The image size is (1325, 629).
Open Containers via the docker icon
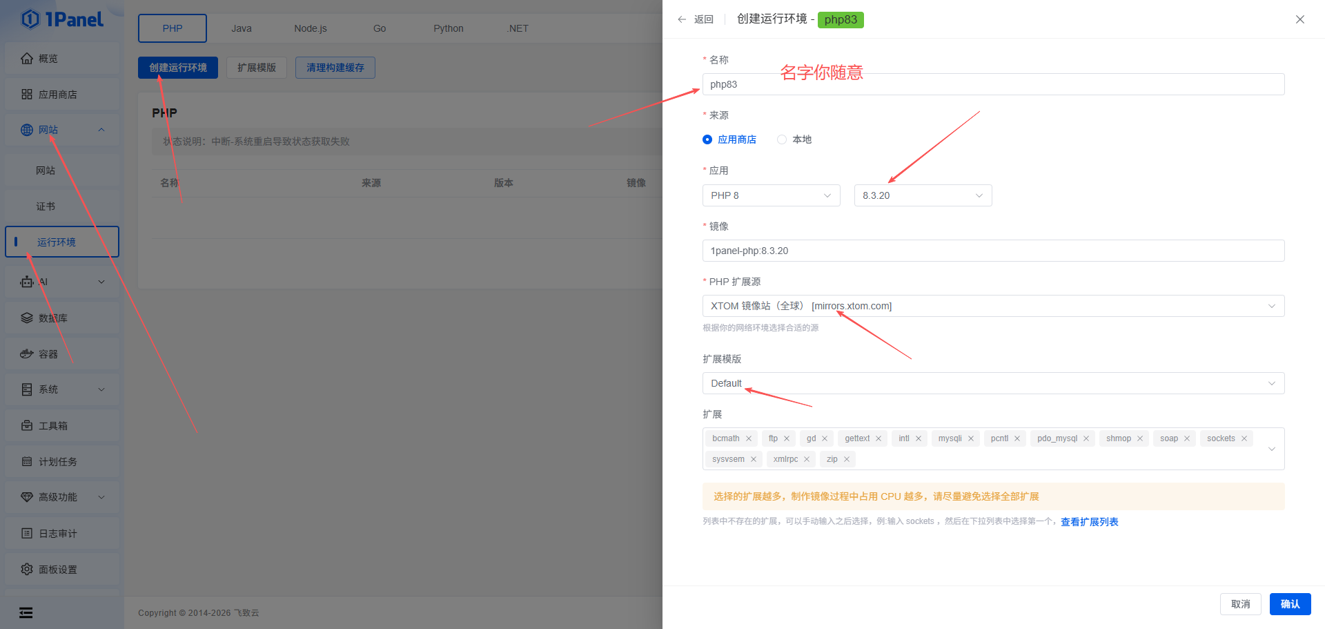pos(27,354)
